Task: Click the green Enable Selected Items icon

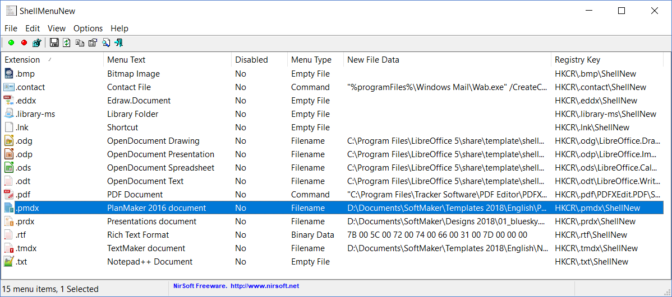Action: click(x=11, y=43)
